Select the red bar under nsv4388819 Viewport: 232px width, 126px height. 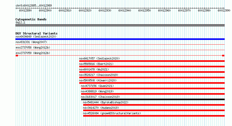[153, 94]
